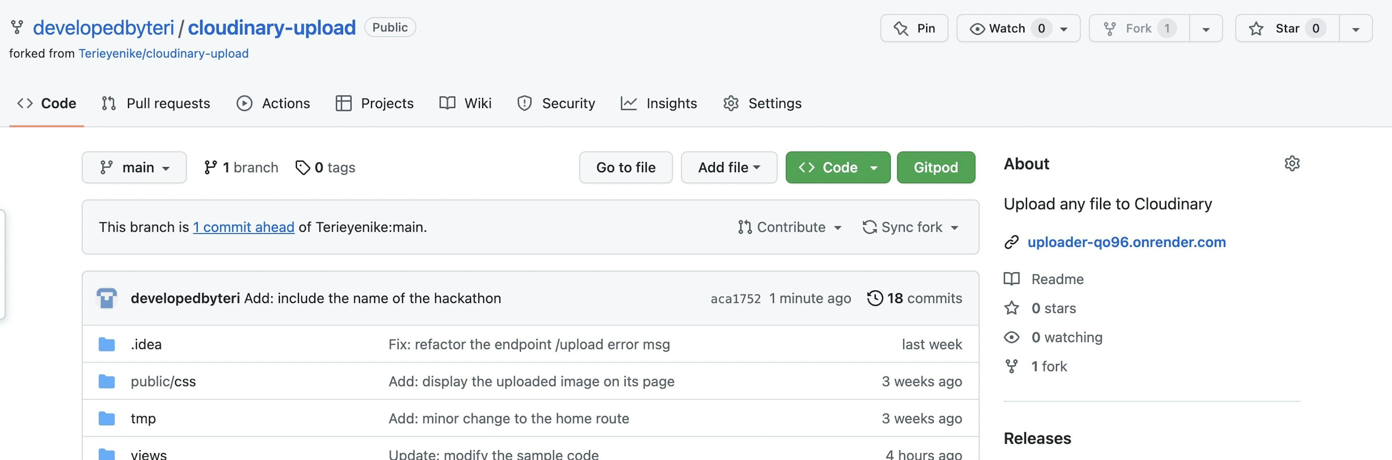
Task: Click the folder icon for .idea
Action: point(107,344)
